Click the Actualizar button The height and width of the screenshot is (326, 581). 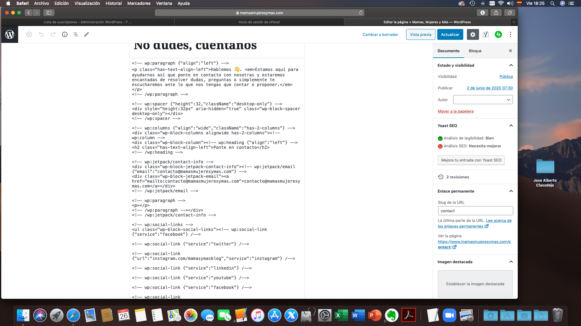pos(450,34)
